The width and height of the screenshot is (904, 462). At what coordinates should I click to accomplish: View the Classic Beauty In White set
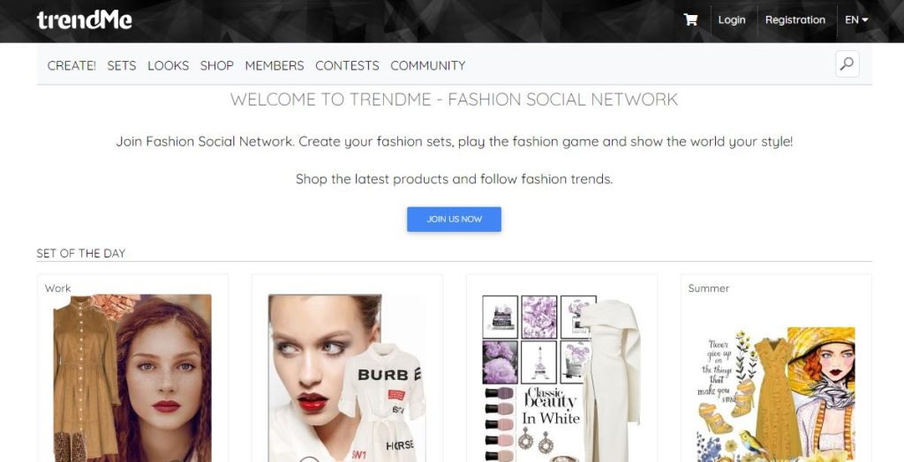[x=561, y=378]
